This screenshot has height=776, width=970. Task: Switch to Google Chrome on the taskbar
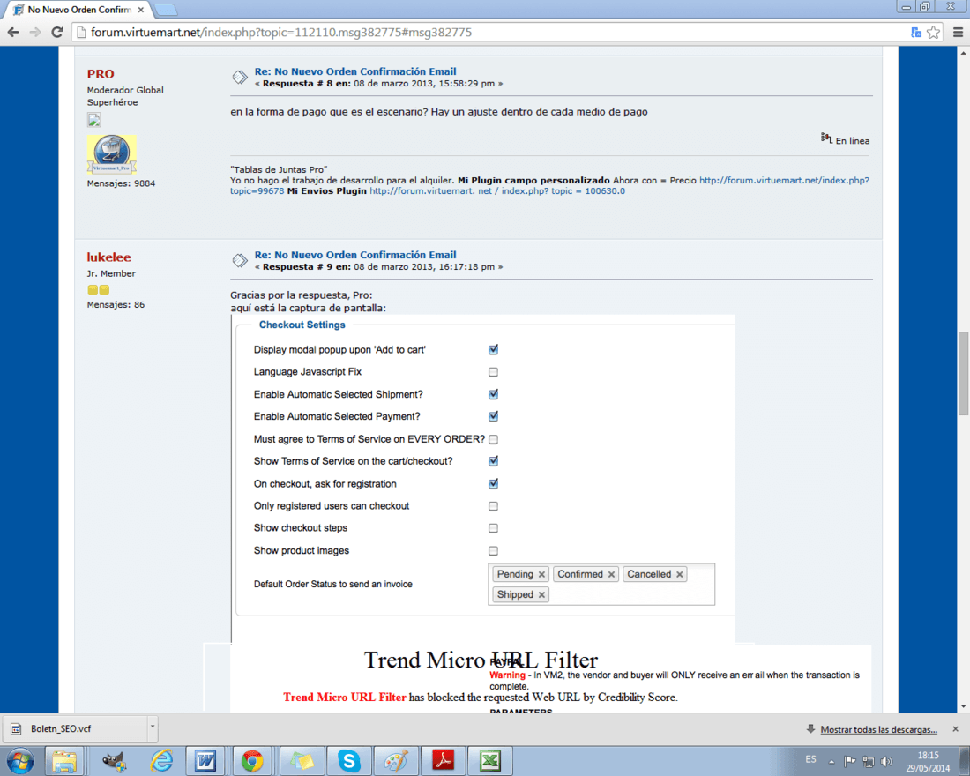click(x=252, y=760)
